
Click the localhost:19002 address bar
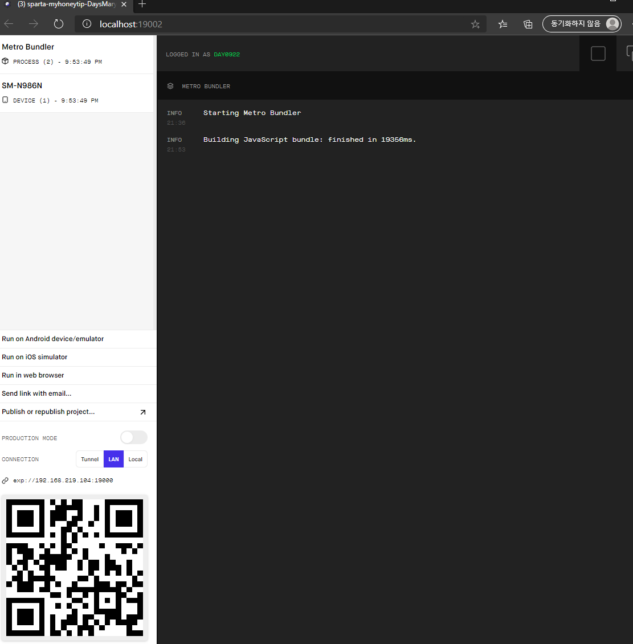coord(280,24)
